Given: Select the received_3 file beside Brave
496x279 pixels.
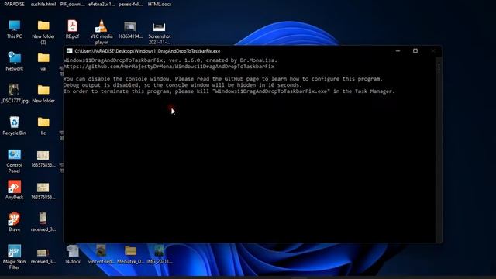Looking at the screenshot, I should coord(43,222).
